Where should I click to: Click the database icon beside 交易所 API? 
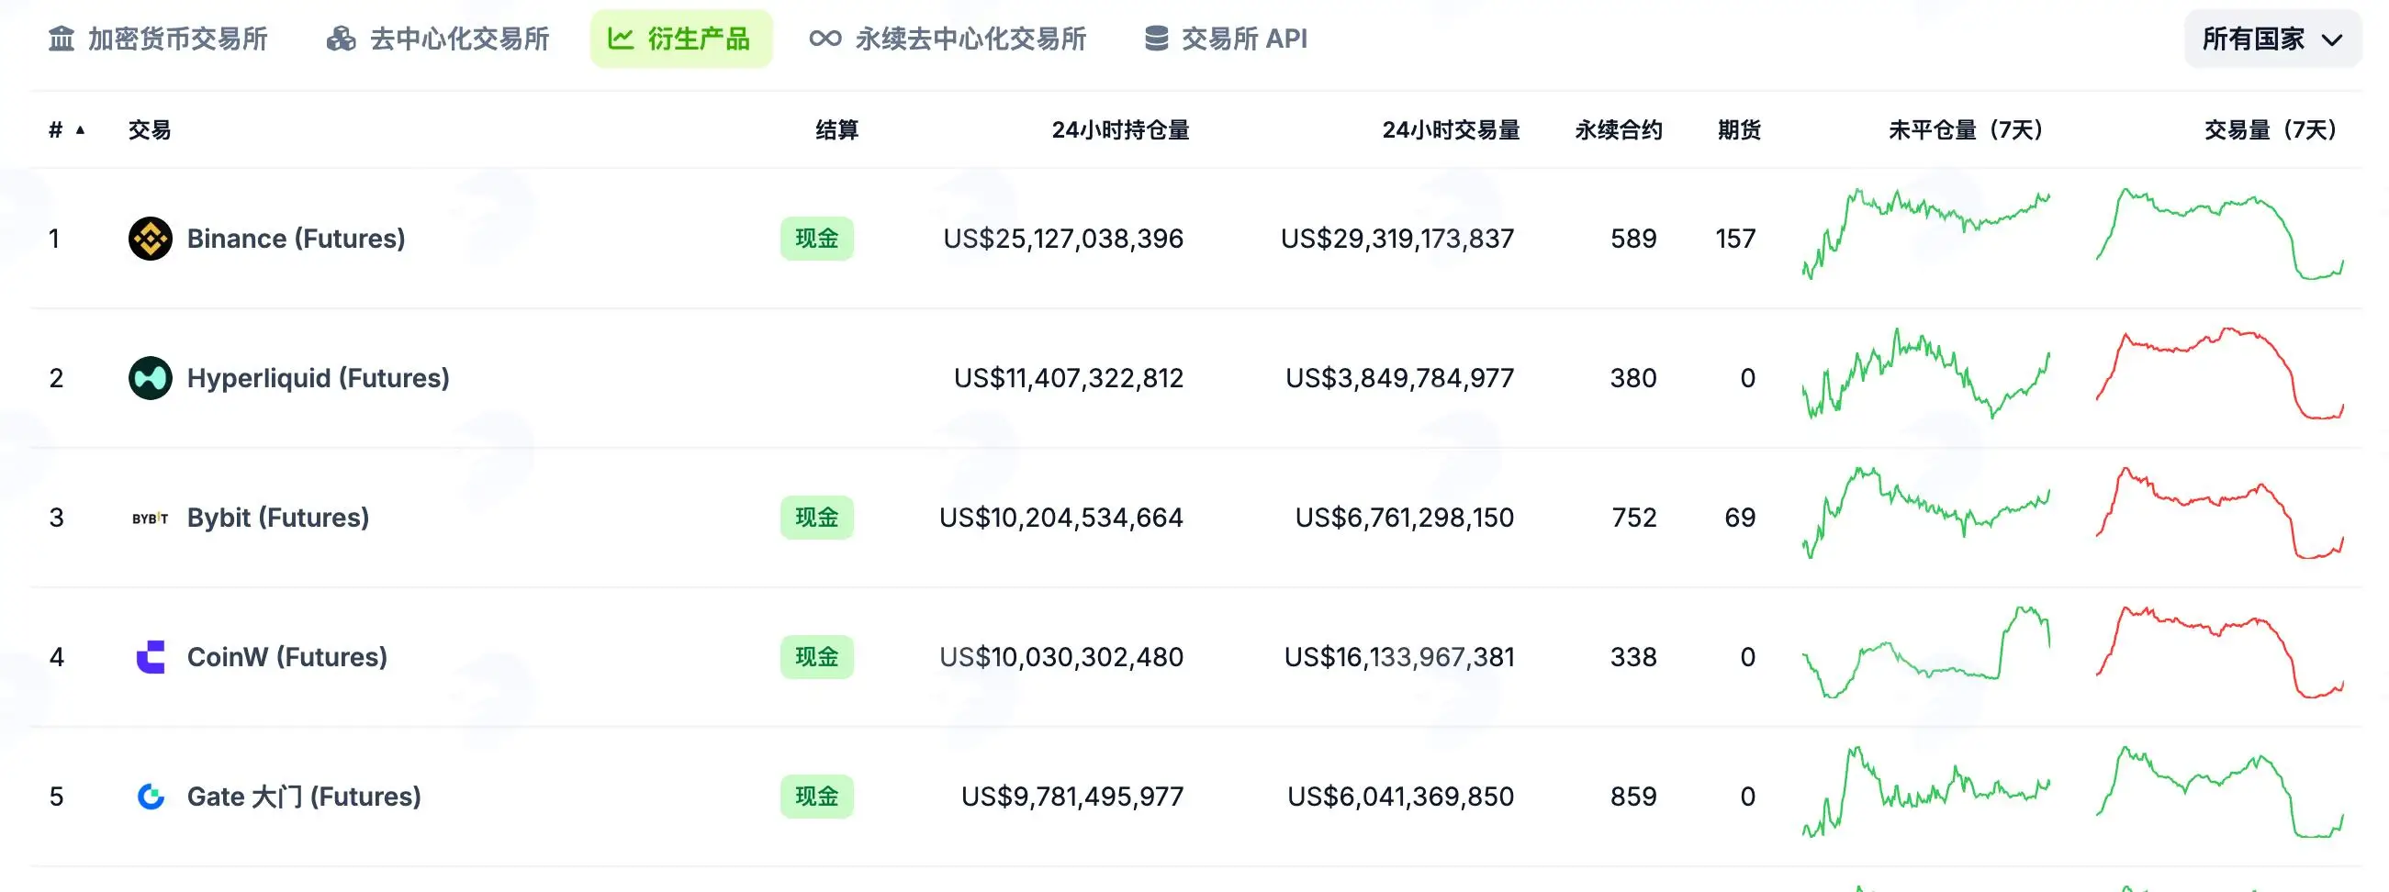click(1156, 39)
